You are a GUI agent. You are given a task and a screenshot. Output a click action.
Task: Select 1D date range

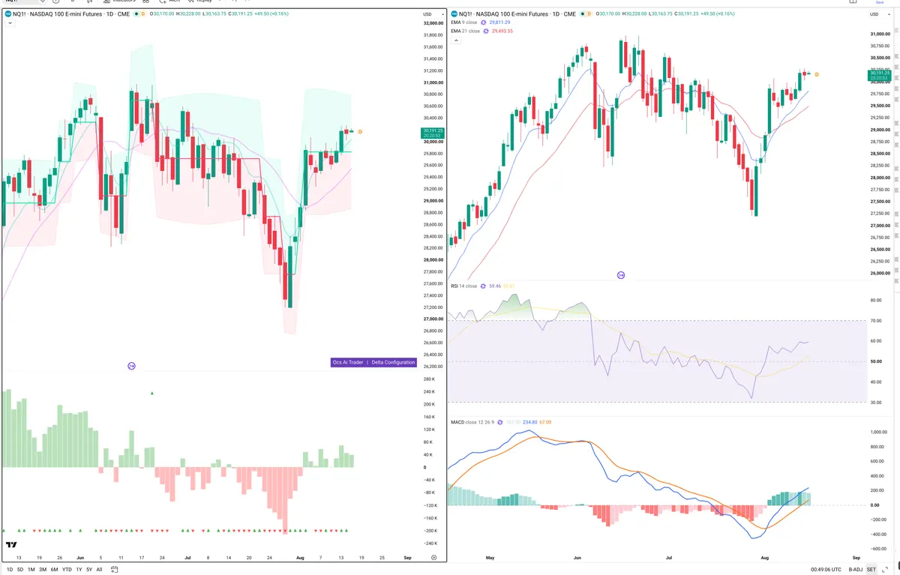point(10,570)
